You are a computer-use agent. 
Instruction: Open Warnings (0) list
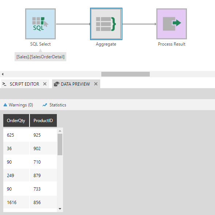[x=18, y=105]
